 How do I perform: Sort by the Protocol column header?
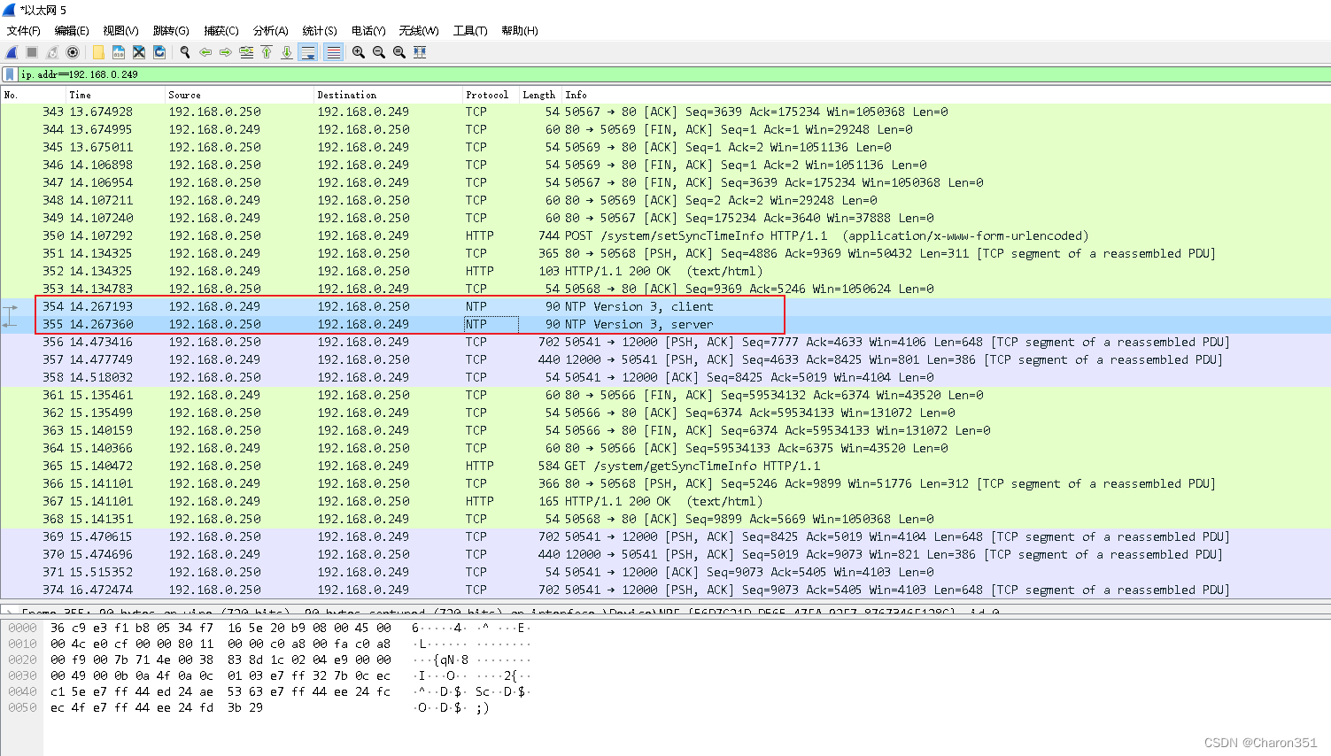[491, 95]
